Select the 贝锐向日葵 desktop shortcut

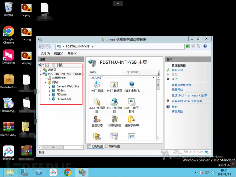point(9,57)
